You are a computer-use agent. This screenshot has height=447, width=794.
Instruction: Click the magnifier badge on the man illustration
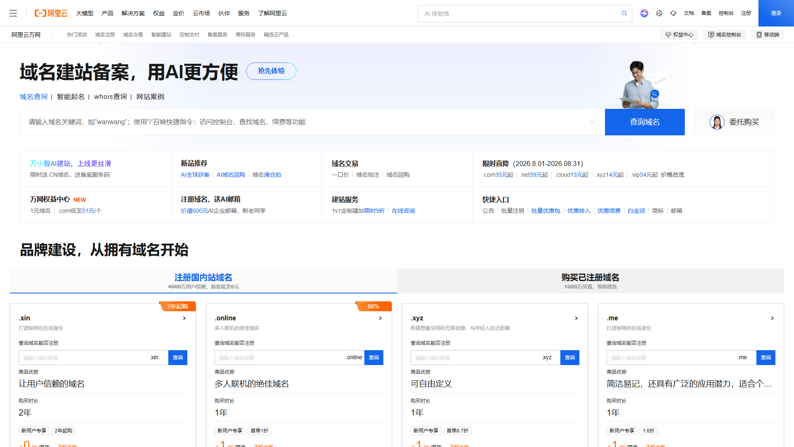click(x=655, y=94)
